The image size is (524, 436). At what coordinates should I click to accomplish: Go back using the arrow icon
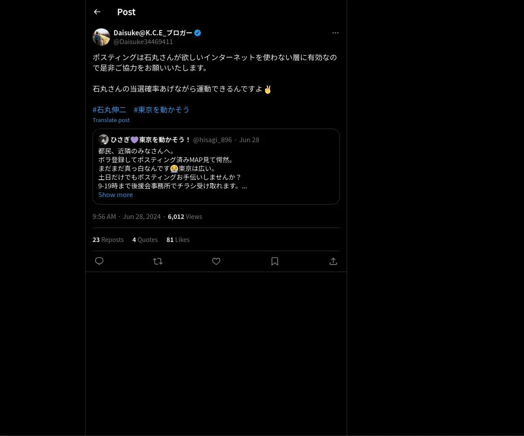(97, 12)
